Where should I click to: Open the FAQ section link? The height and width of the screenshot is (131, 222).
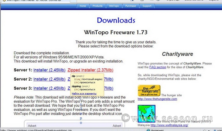point(158,67)
